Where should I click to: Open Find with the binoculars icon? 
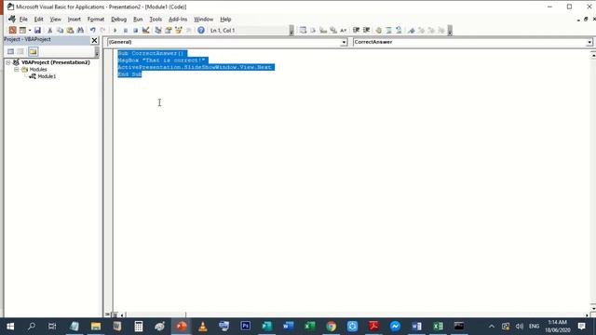tap(80, 30)
